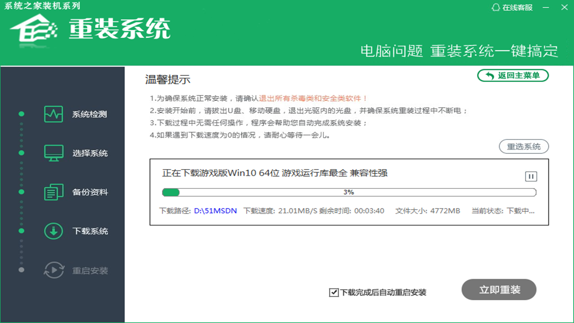Click the 返回主菜单 button
This screenshot has height=323, width=574.
(x=513, y=75)
